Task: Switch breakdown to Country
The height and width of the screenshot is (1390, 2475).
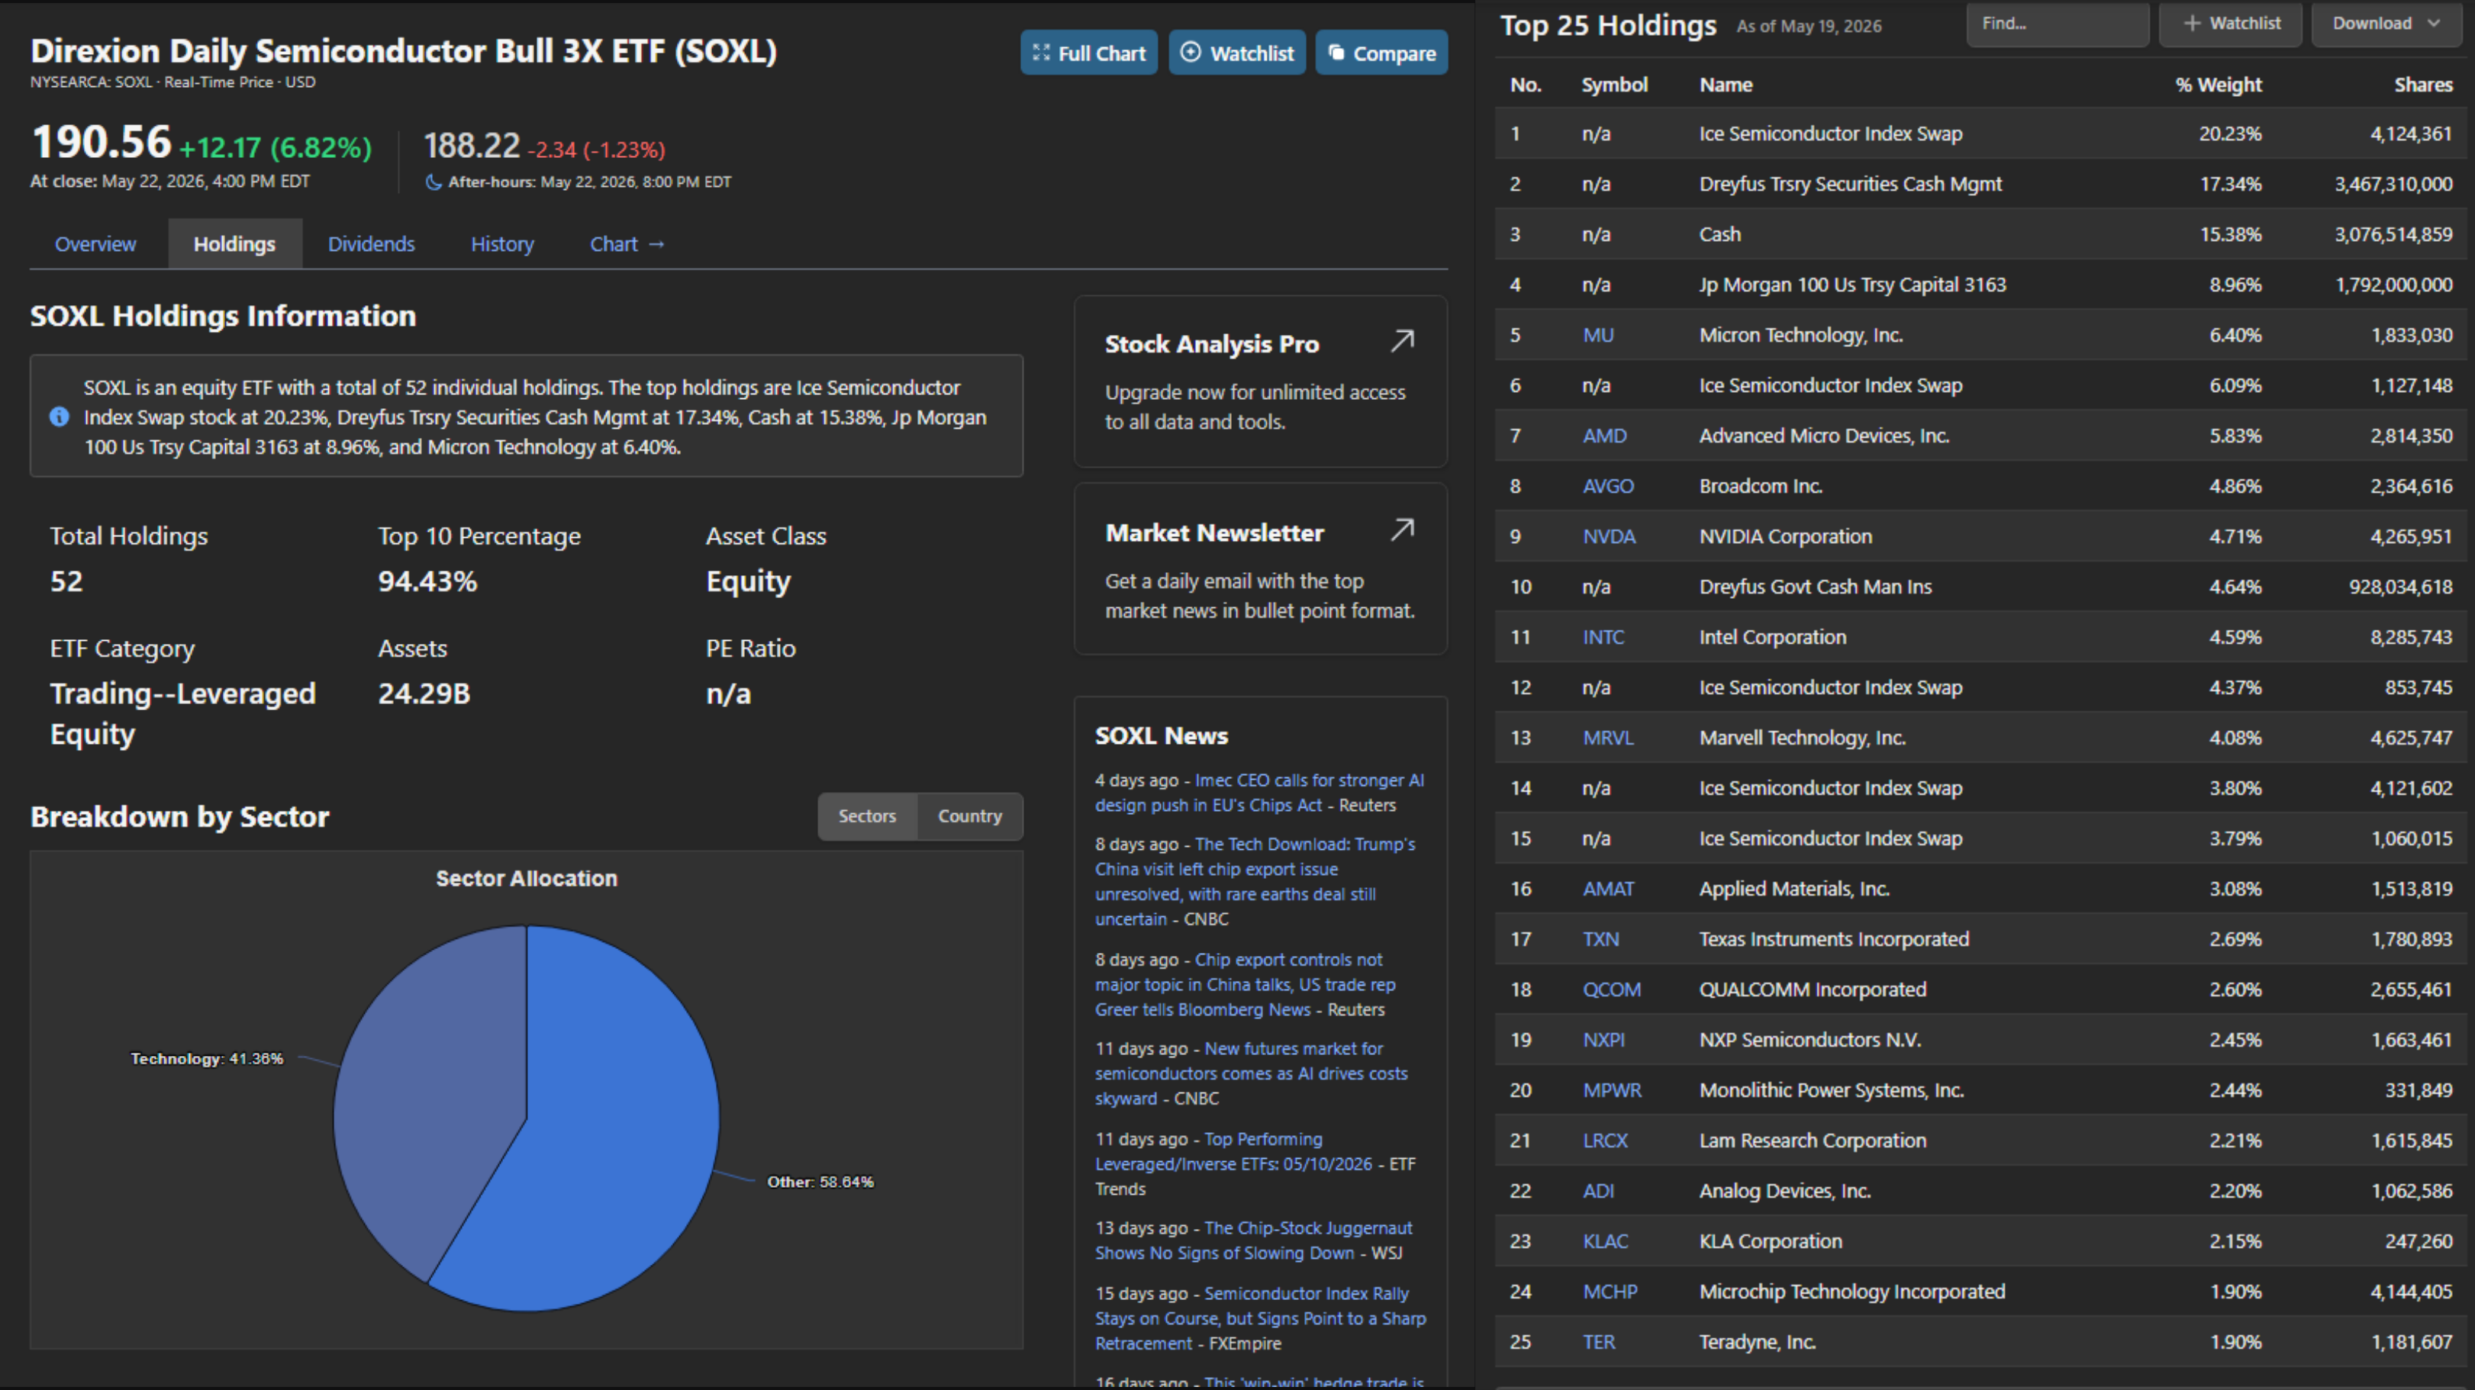Action: 971,816
